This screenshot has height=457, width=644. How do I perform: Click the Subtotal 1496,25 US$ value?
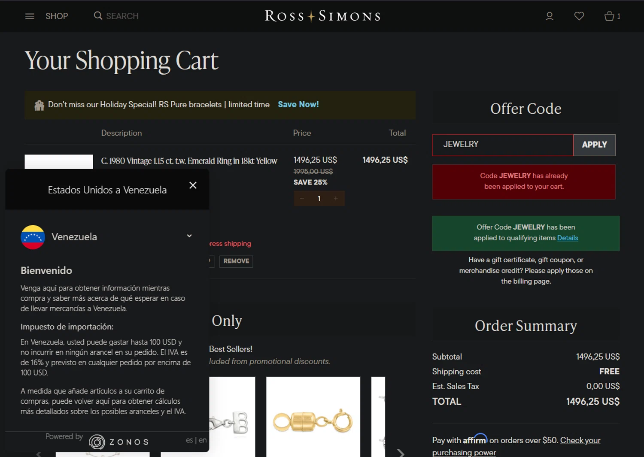click(x=598, y=357)
